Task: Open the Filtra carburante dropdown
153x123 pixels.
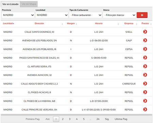Action: pos(85,15)
